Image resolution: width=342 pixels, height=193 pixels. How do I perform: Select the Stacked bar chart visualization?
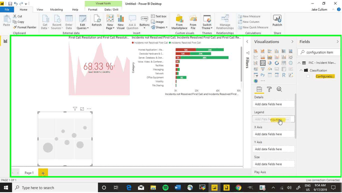click(255, 51)
